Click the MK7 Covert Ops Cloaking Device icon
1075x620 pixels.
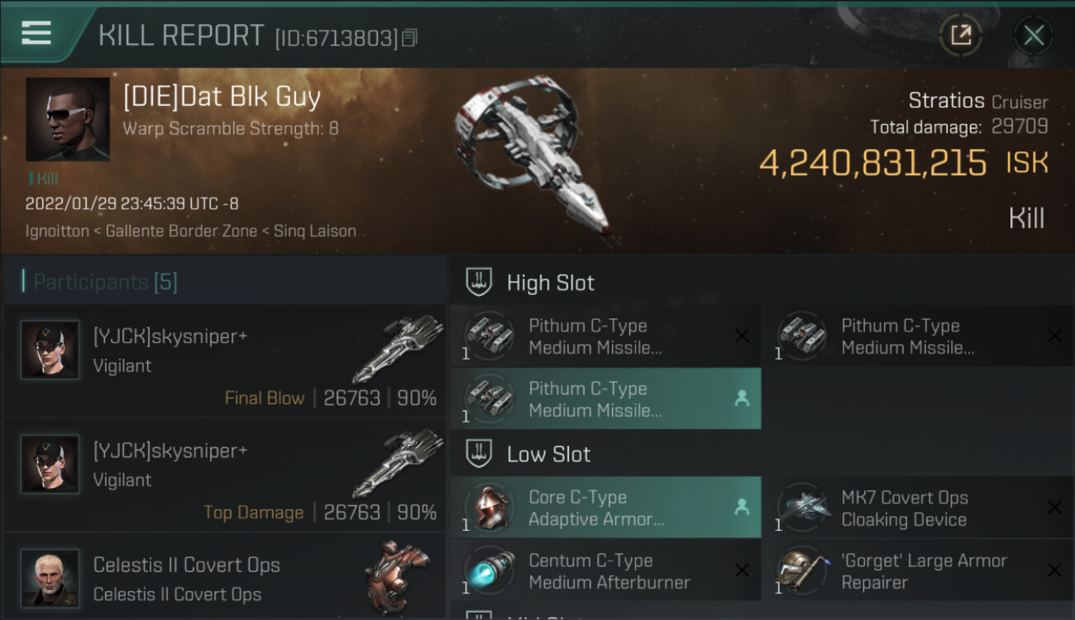click(x=802, y=508)
